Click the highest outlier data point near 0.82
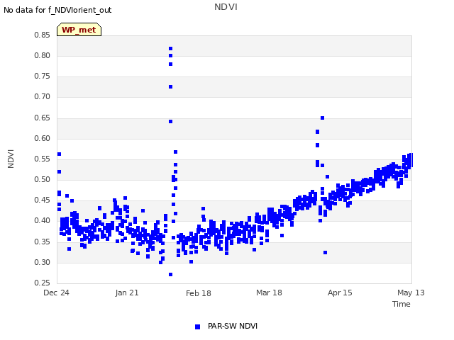The image size is (454, 340). coord(170,49)
